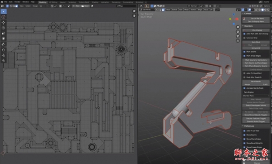Toggle the 3D viewport camera view icon
The width and height of the screenshot is (272, 164).
click(x=238, y=36)
